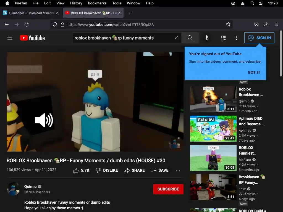Open the Firefox hamburger application menu
The width and height of the screenshot is (283, 212).
pos(276,24)
